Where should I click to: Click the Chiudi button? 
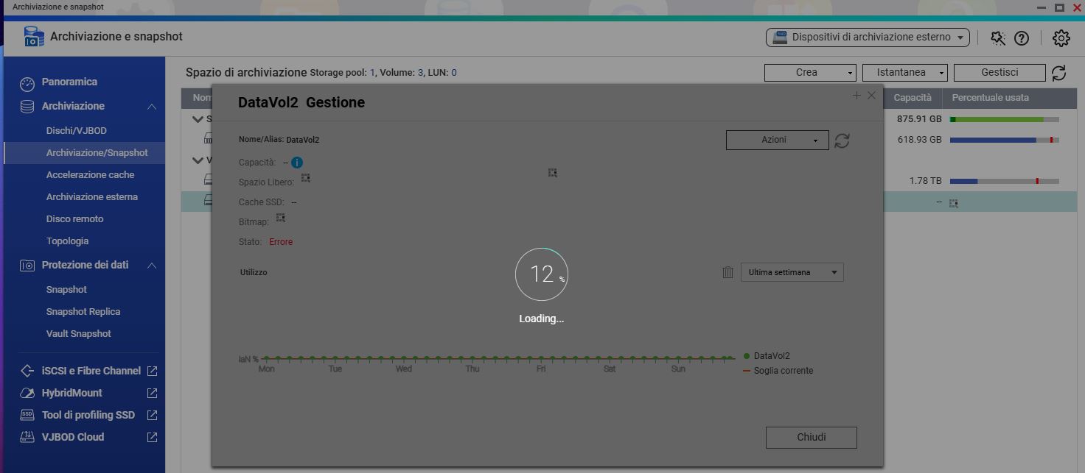pos(811,437)
